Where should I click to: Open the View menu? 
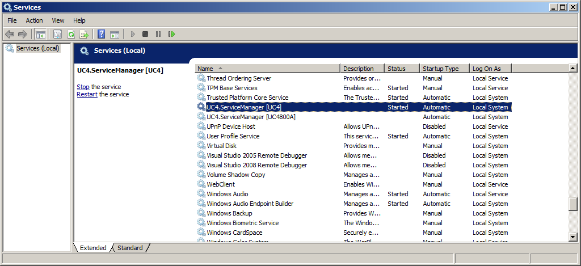click(x=58, y=20)
